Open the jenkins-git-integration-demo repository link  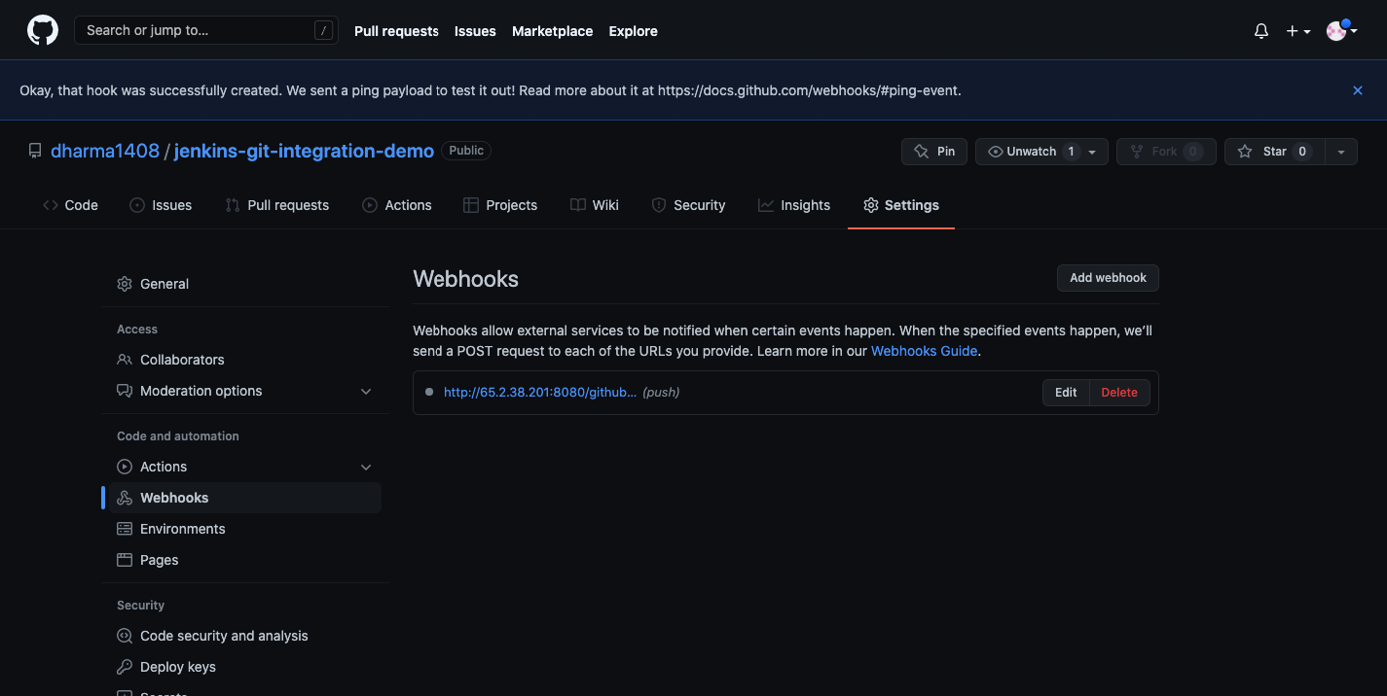point(304,151)
